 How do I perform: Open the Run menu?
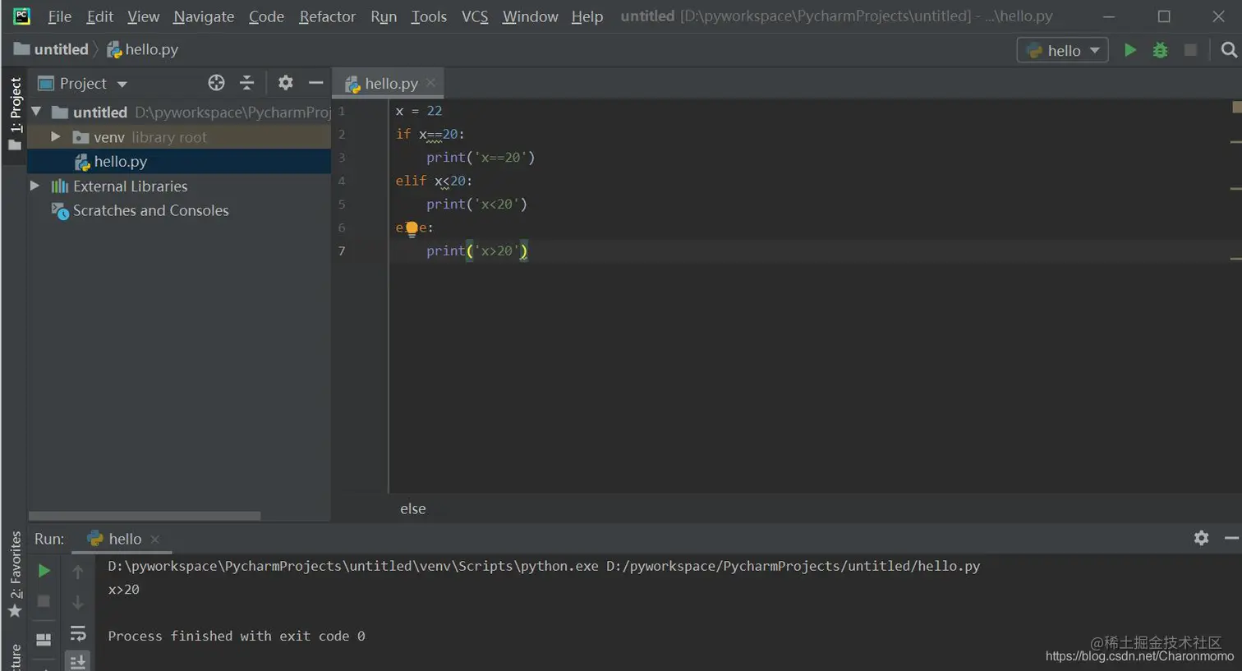(384, 16)
